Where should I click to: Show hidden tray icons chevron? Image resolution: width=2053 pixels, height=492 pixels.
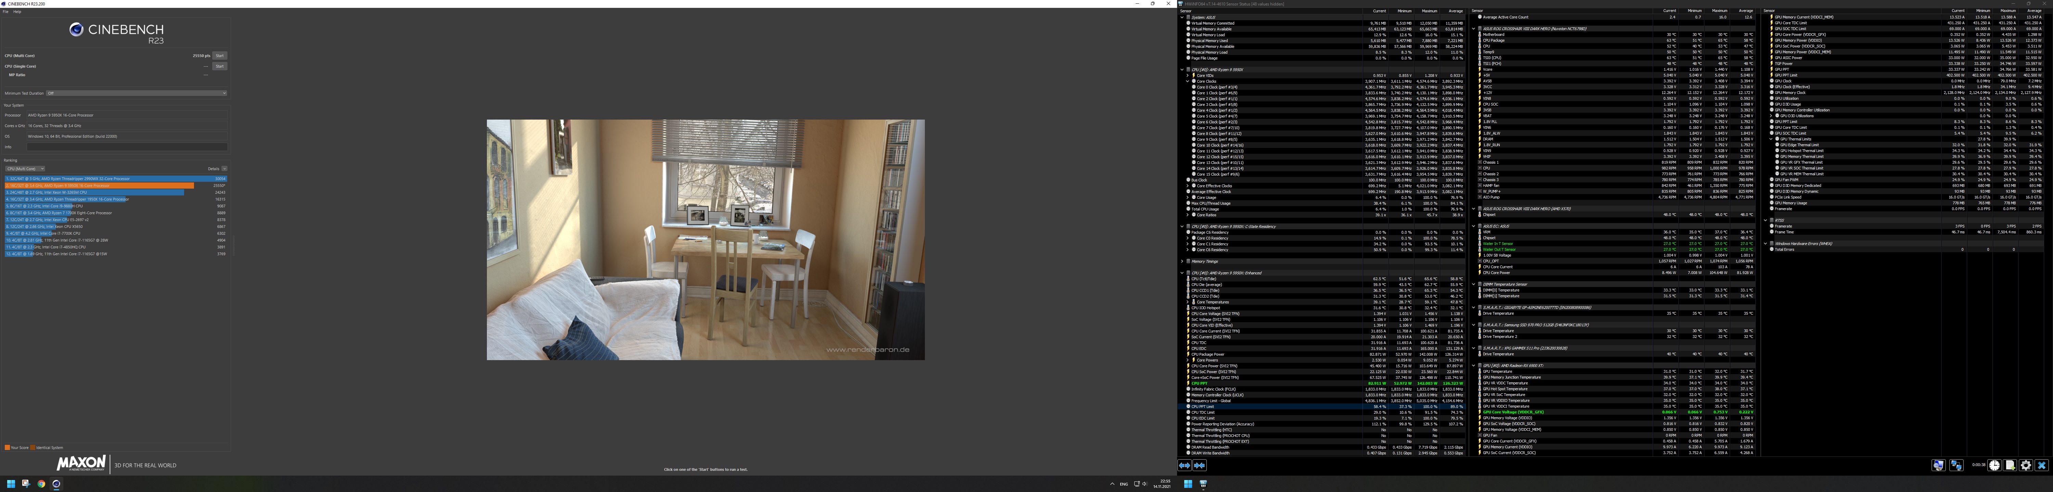coord(1113,484)
